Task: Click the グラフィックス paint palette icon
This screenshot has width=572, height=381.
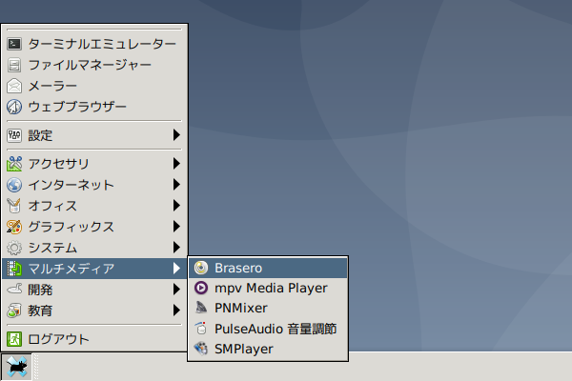Action: (14, 227)
